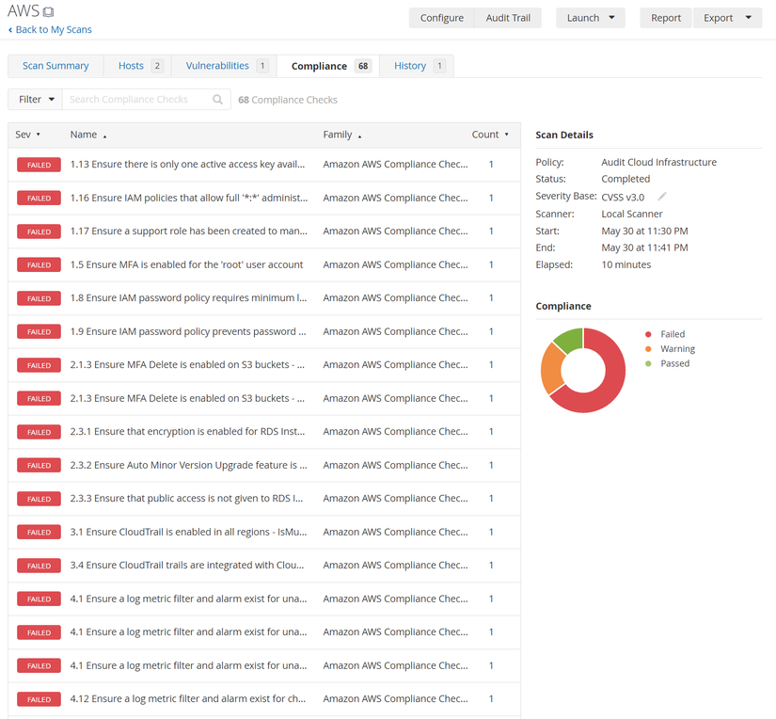
Task: Toggle the Passed legend entry
Action: pyautogui.click(x=667, y=363)
